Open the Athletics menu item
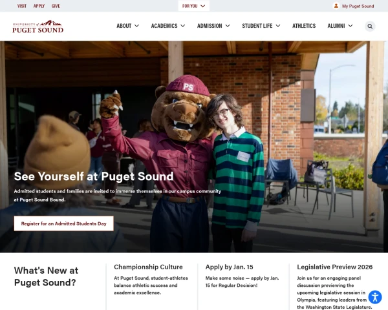 point(304,26)
